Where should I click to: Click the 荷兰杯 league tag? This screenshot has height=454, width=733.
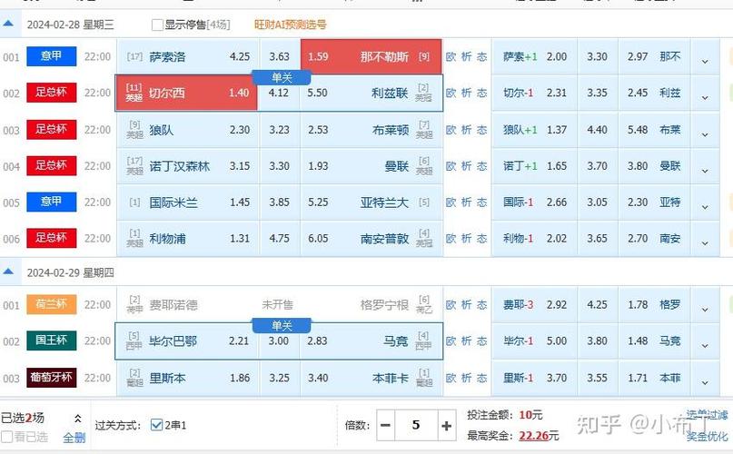tap(52, 304)
